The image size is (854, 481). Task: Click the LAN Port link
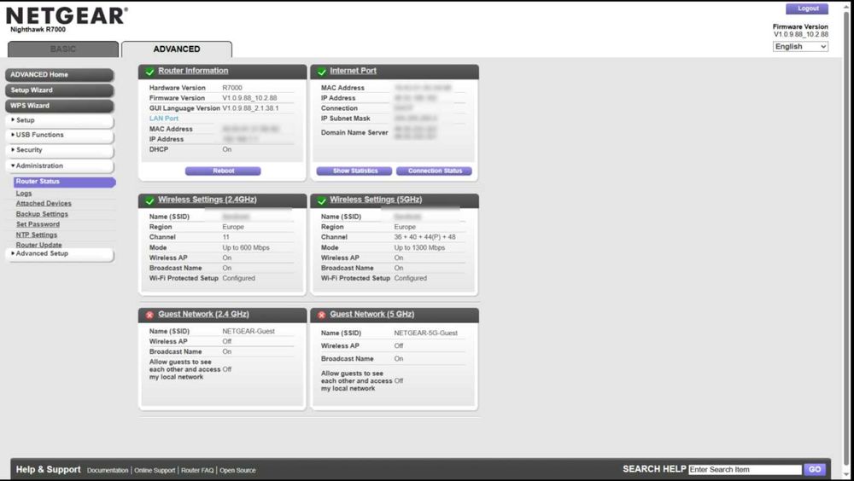click(164, 119)
